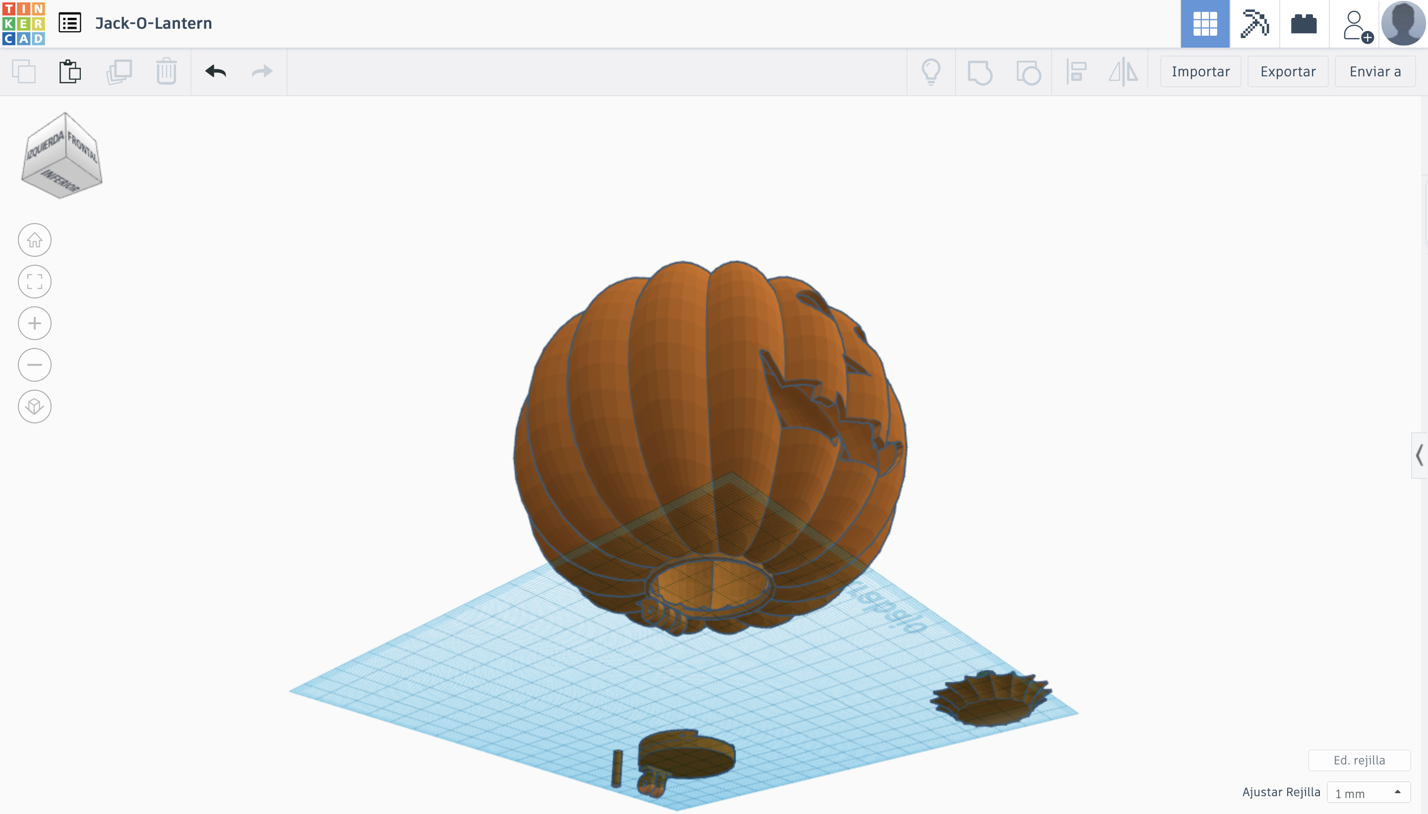Click the Align tool icon
This screenshot has width=1428, height=814.
(1076, 71)
